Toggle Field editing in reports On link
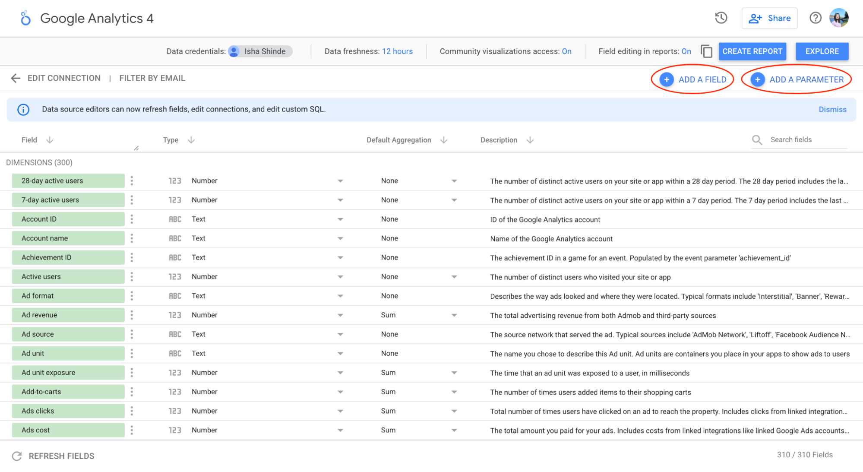 686,51
